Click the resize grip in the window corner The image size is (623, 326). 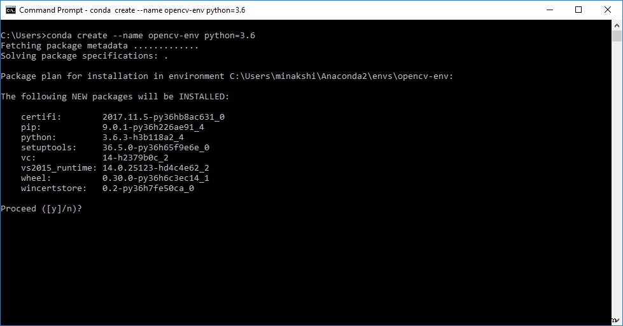pos(617,320)
